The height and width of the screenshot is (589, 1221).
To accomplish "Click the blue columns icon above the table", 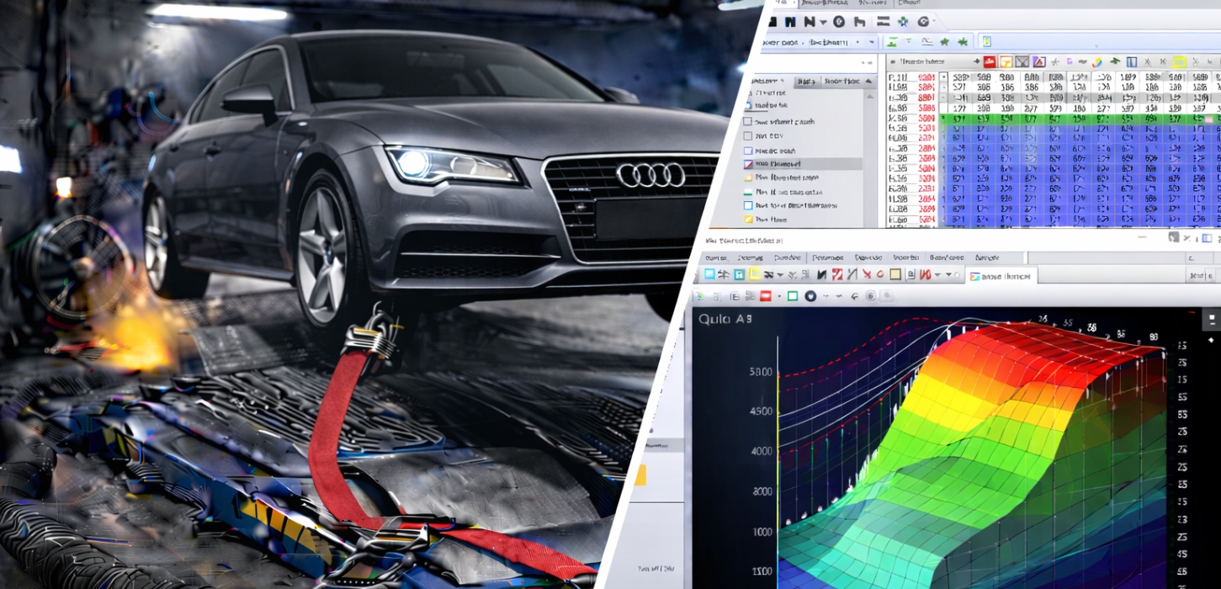I will point(1132,62).
